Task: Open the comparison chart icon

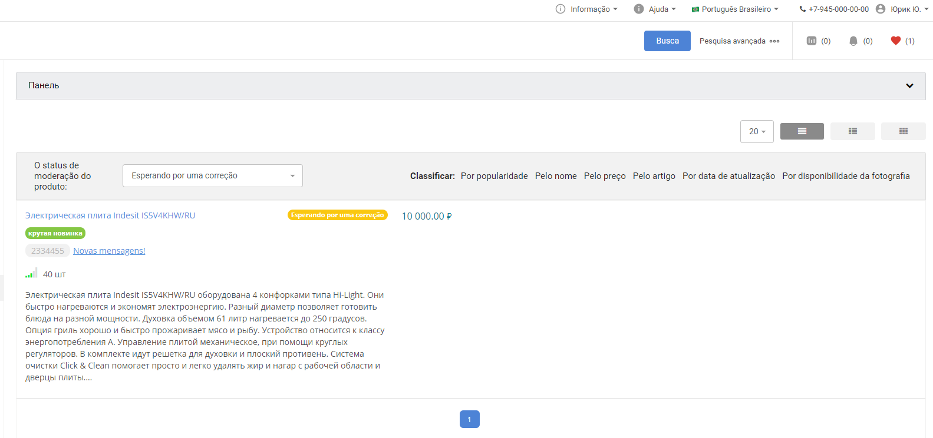Action: coord(812,41)
